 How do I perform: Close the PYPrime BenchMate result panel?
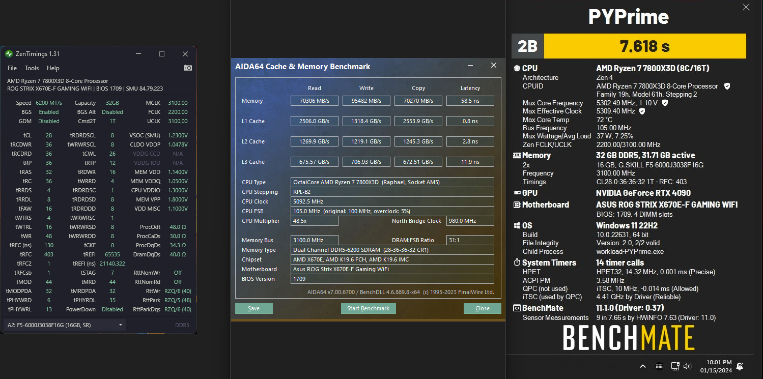[x=746, y=7]
